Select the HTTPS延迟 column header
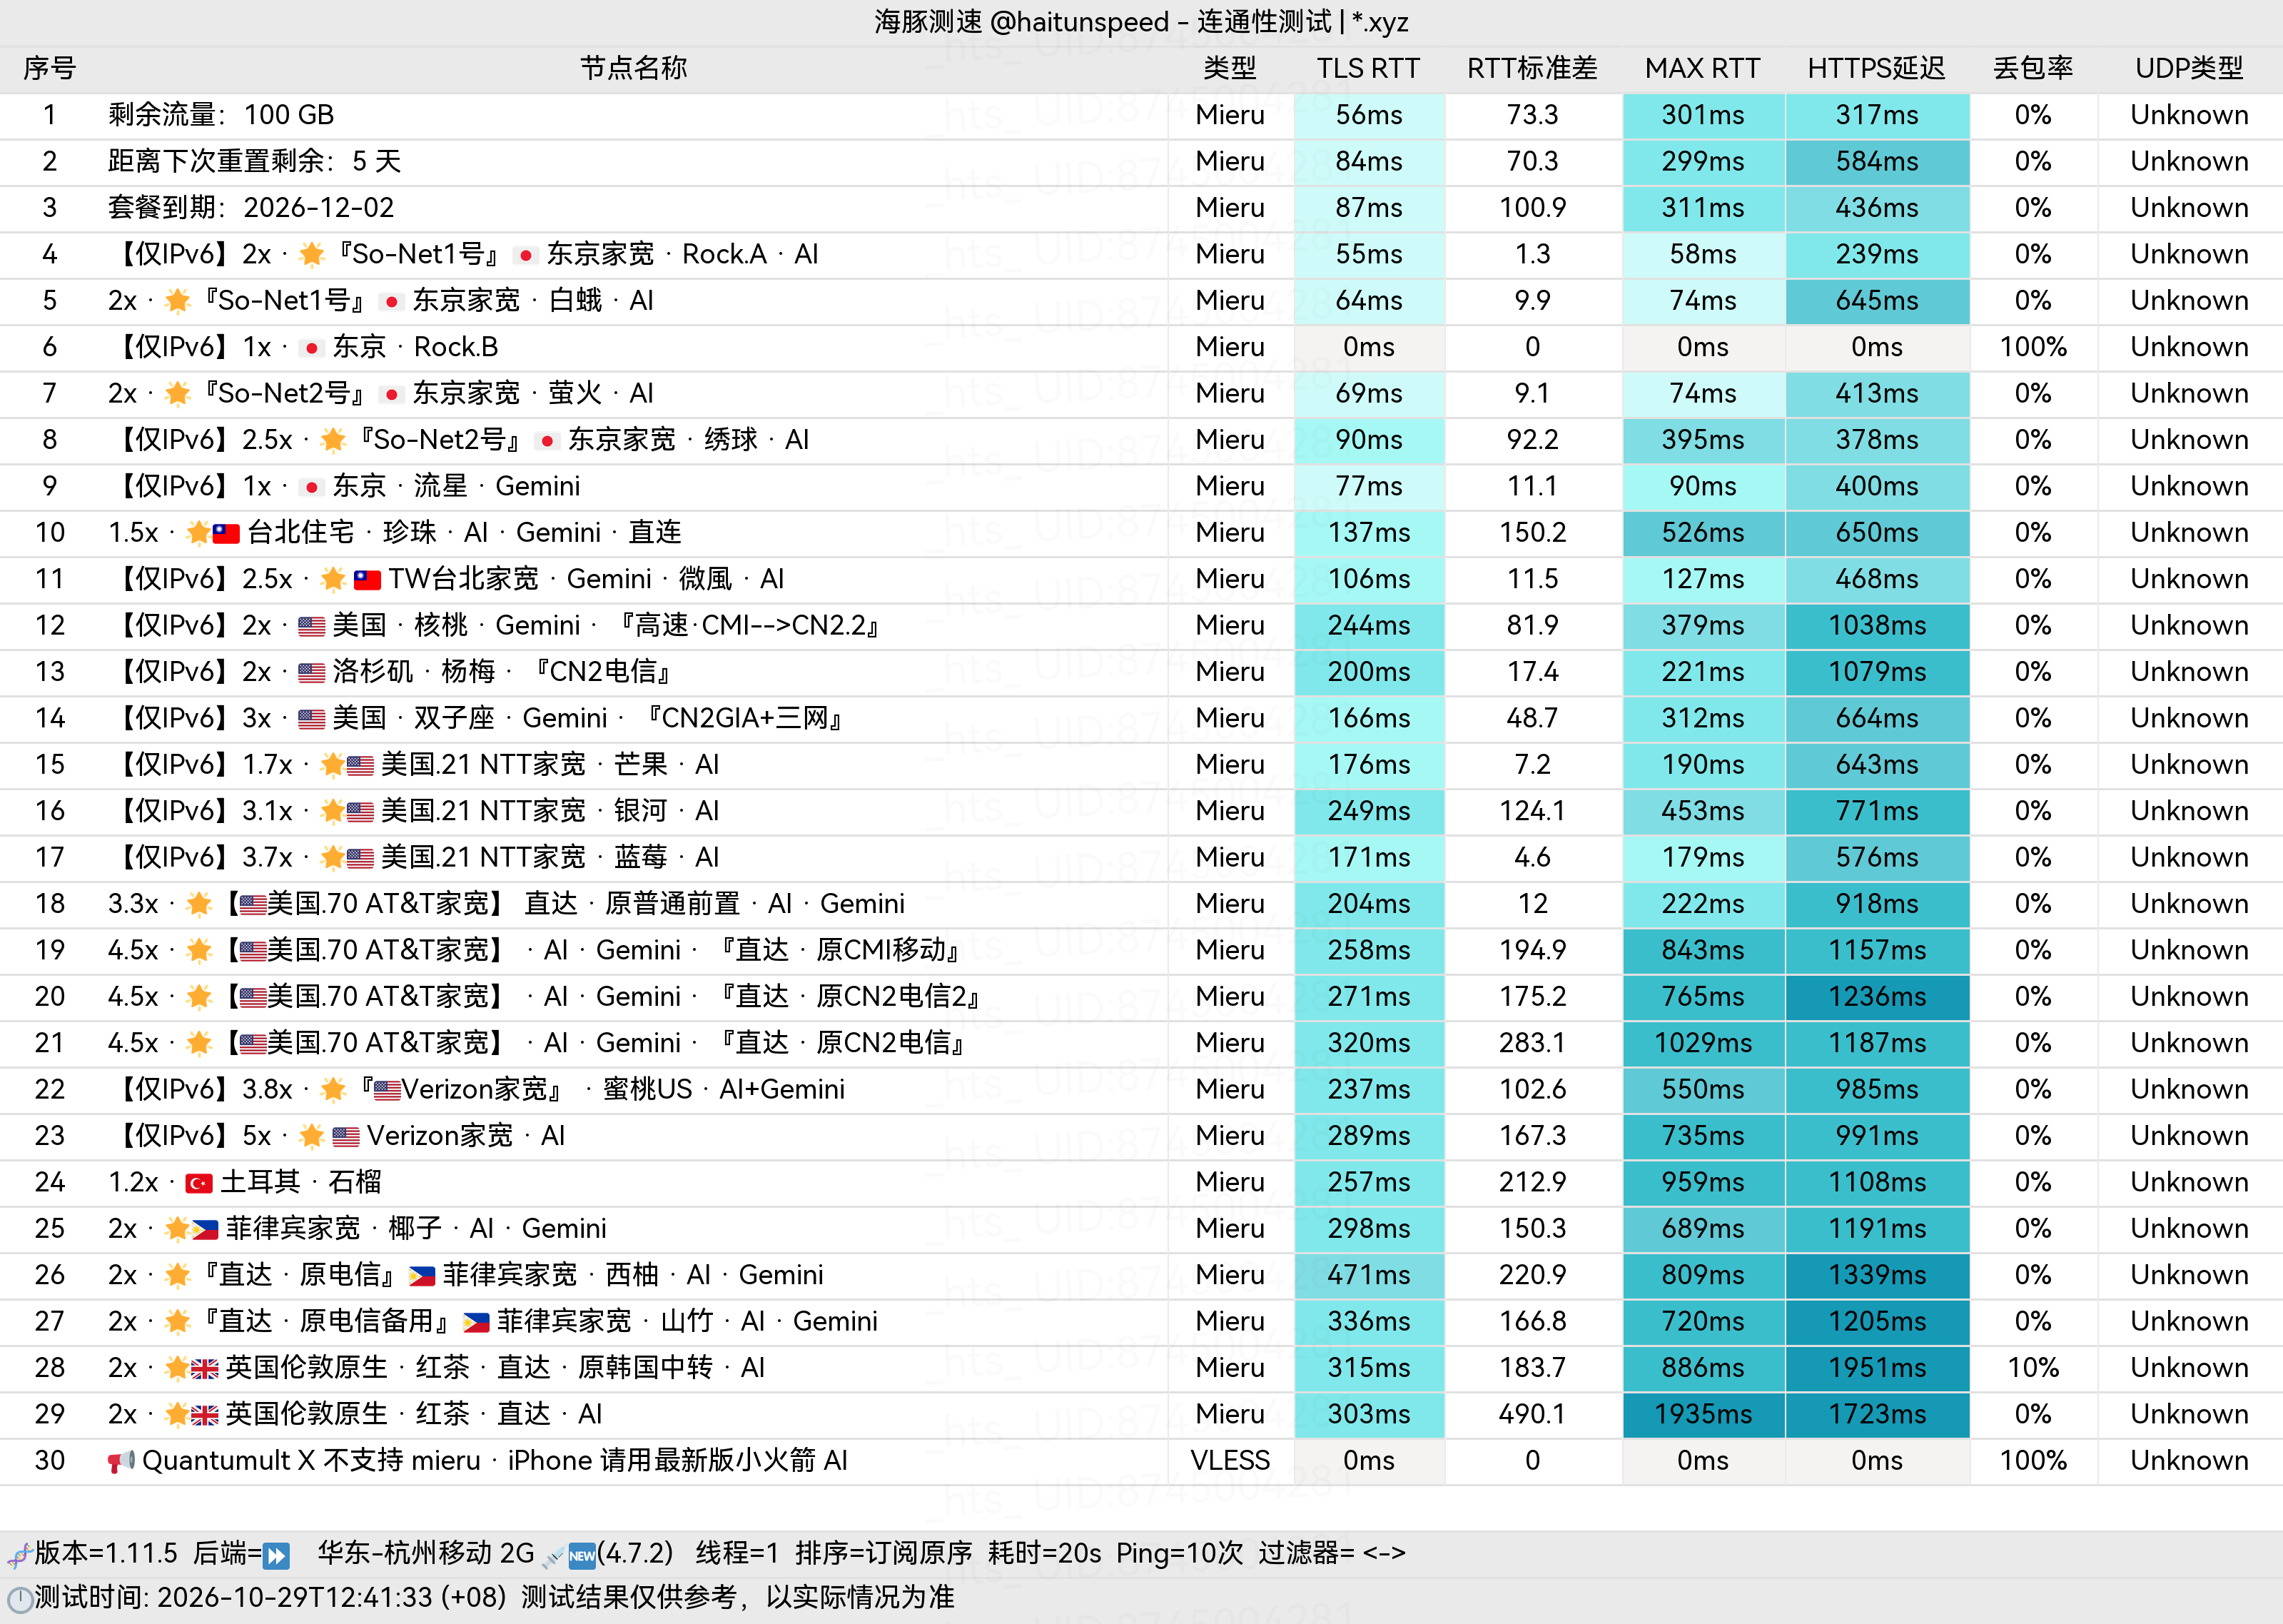 tap(1876, 68)
